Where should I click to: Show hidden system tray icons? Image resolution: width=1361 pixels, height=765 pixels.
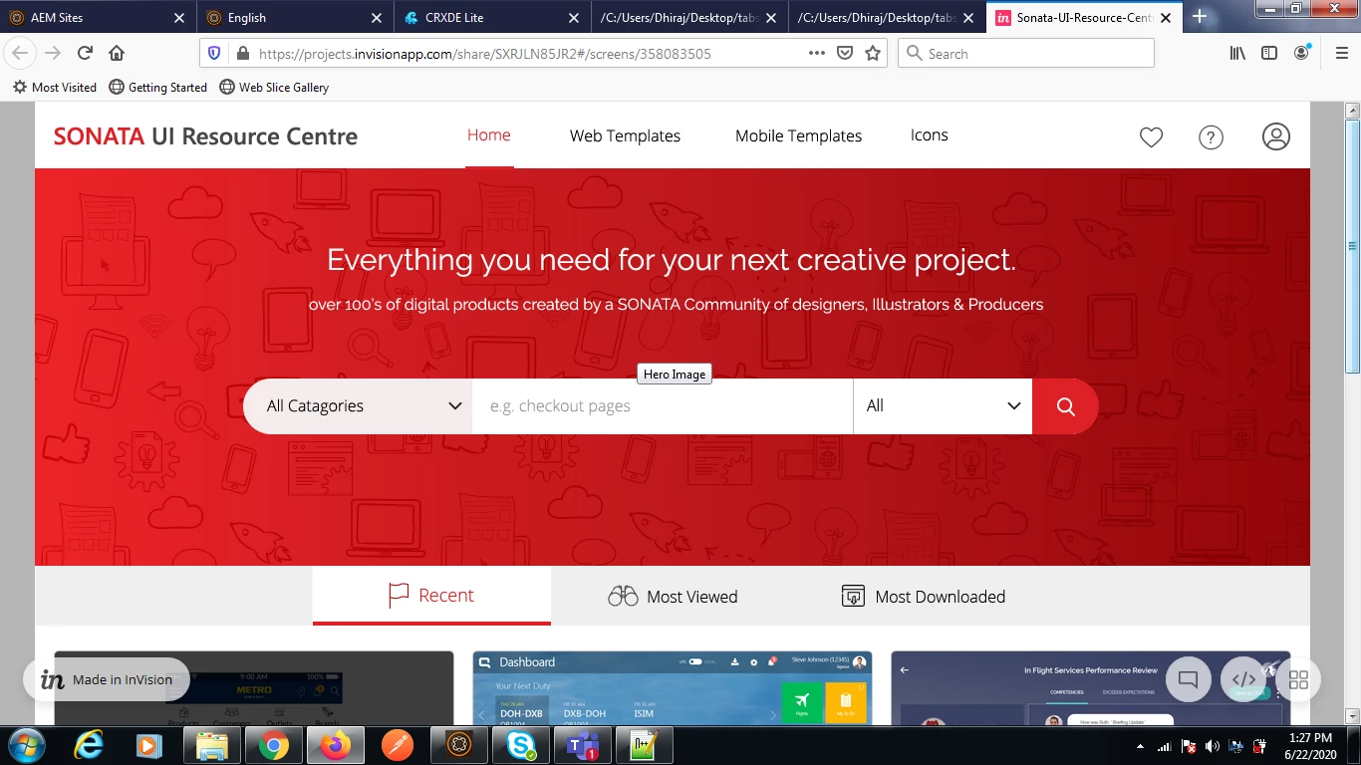point(1140,746)
